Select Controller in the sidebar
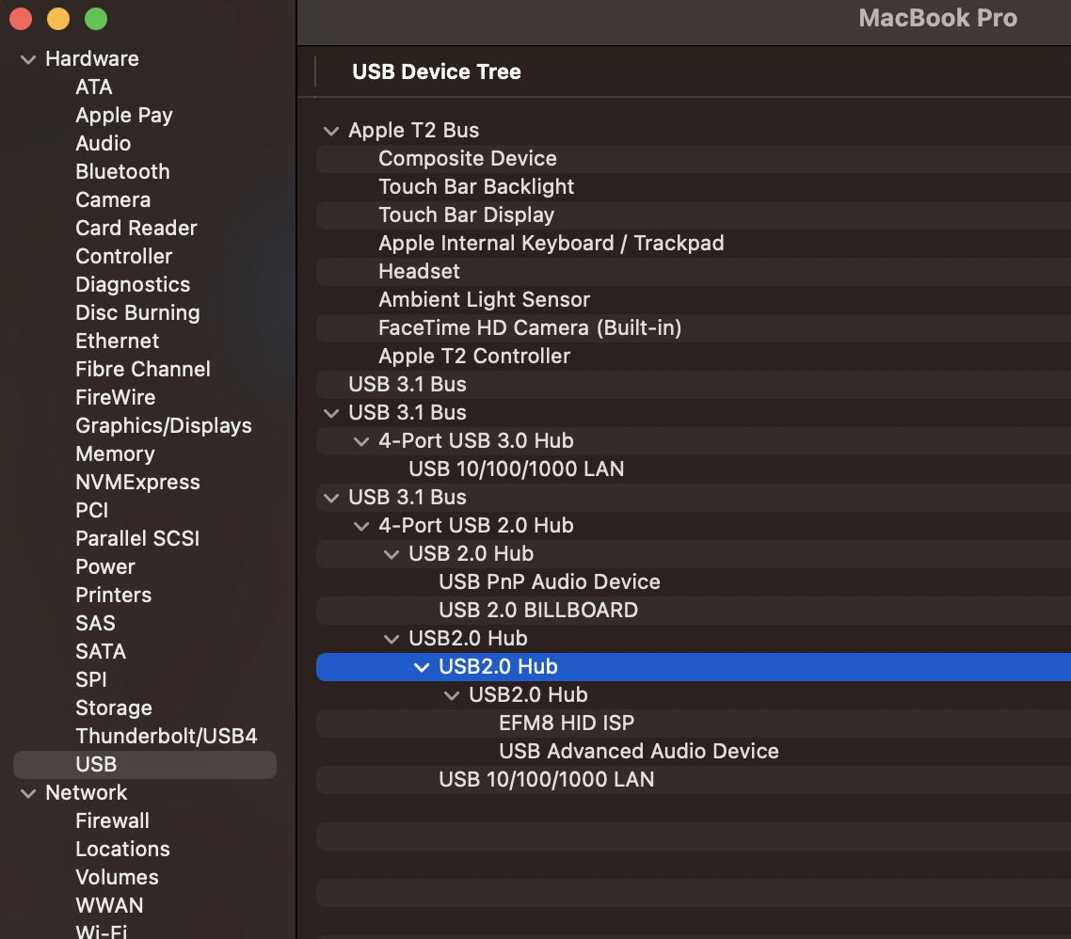The height and width of the screenshot is (939, 1071). click(x=123, y=256)
